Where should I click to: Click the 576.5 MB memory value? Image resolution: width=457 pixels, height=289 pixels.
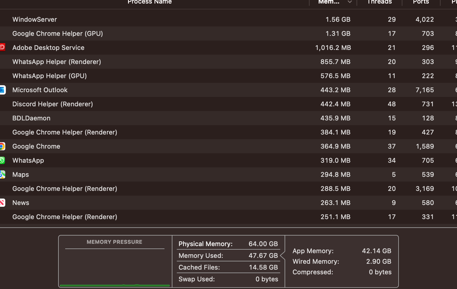pos(335,76)
